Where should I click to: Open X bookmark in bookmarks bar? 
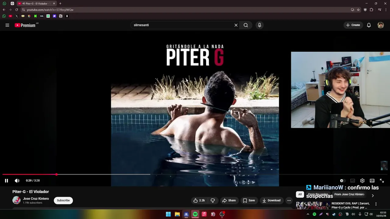(x=16, y=16)
